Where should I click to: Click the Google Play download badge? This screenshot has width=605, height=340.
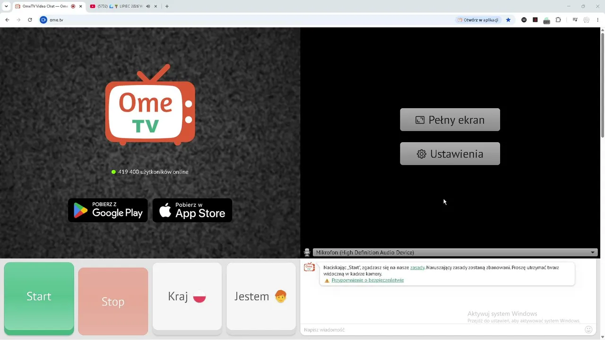[108, 210]
